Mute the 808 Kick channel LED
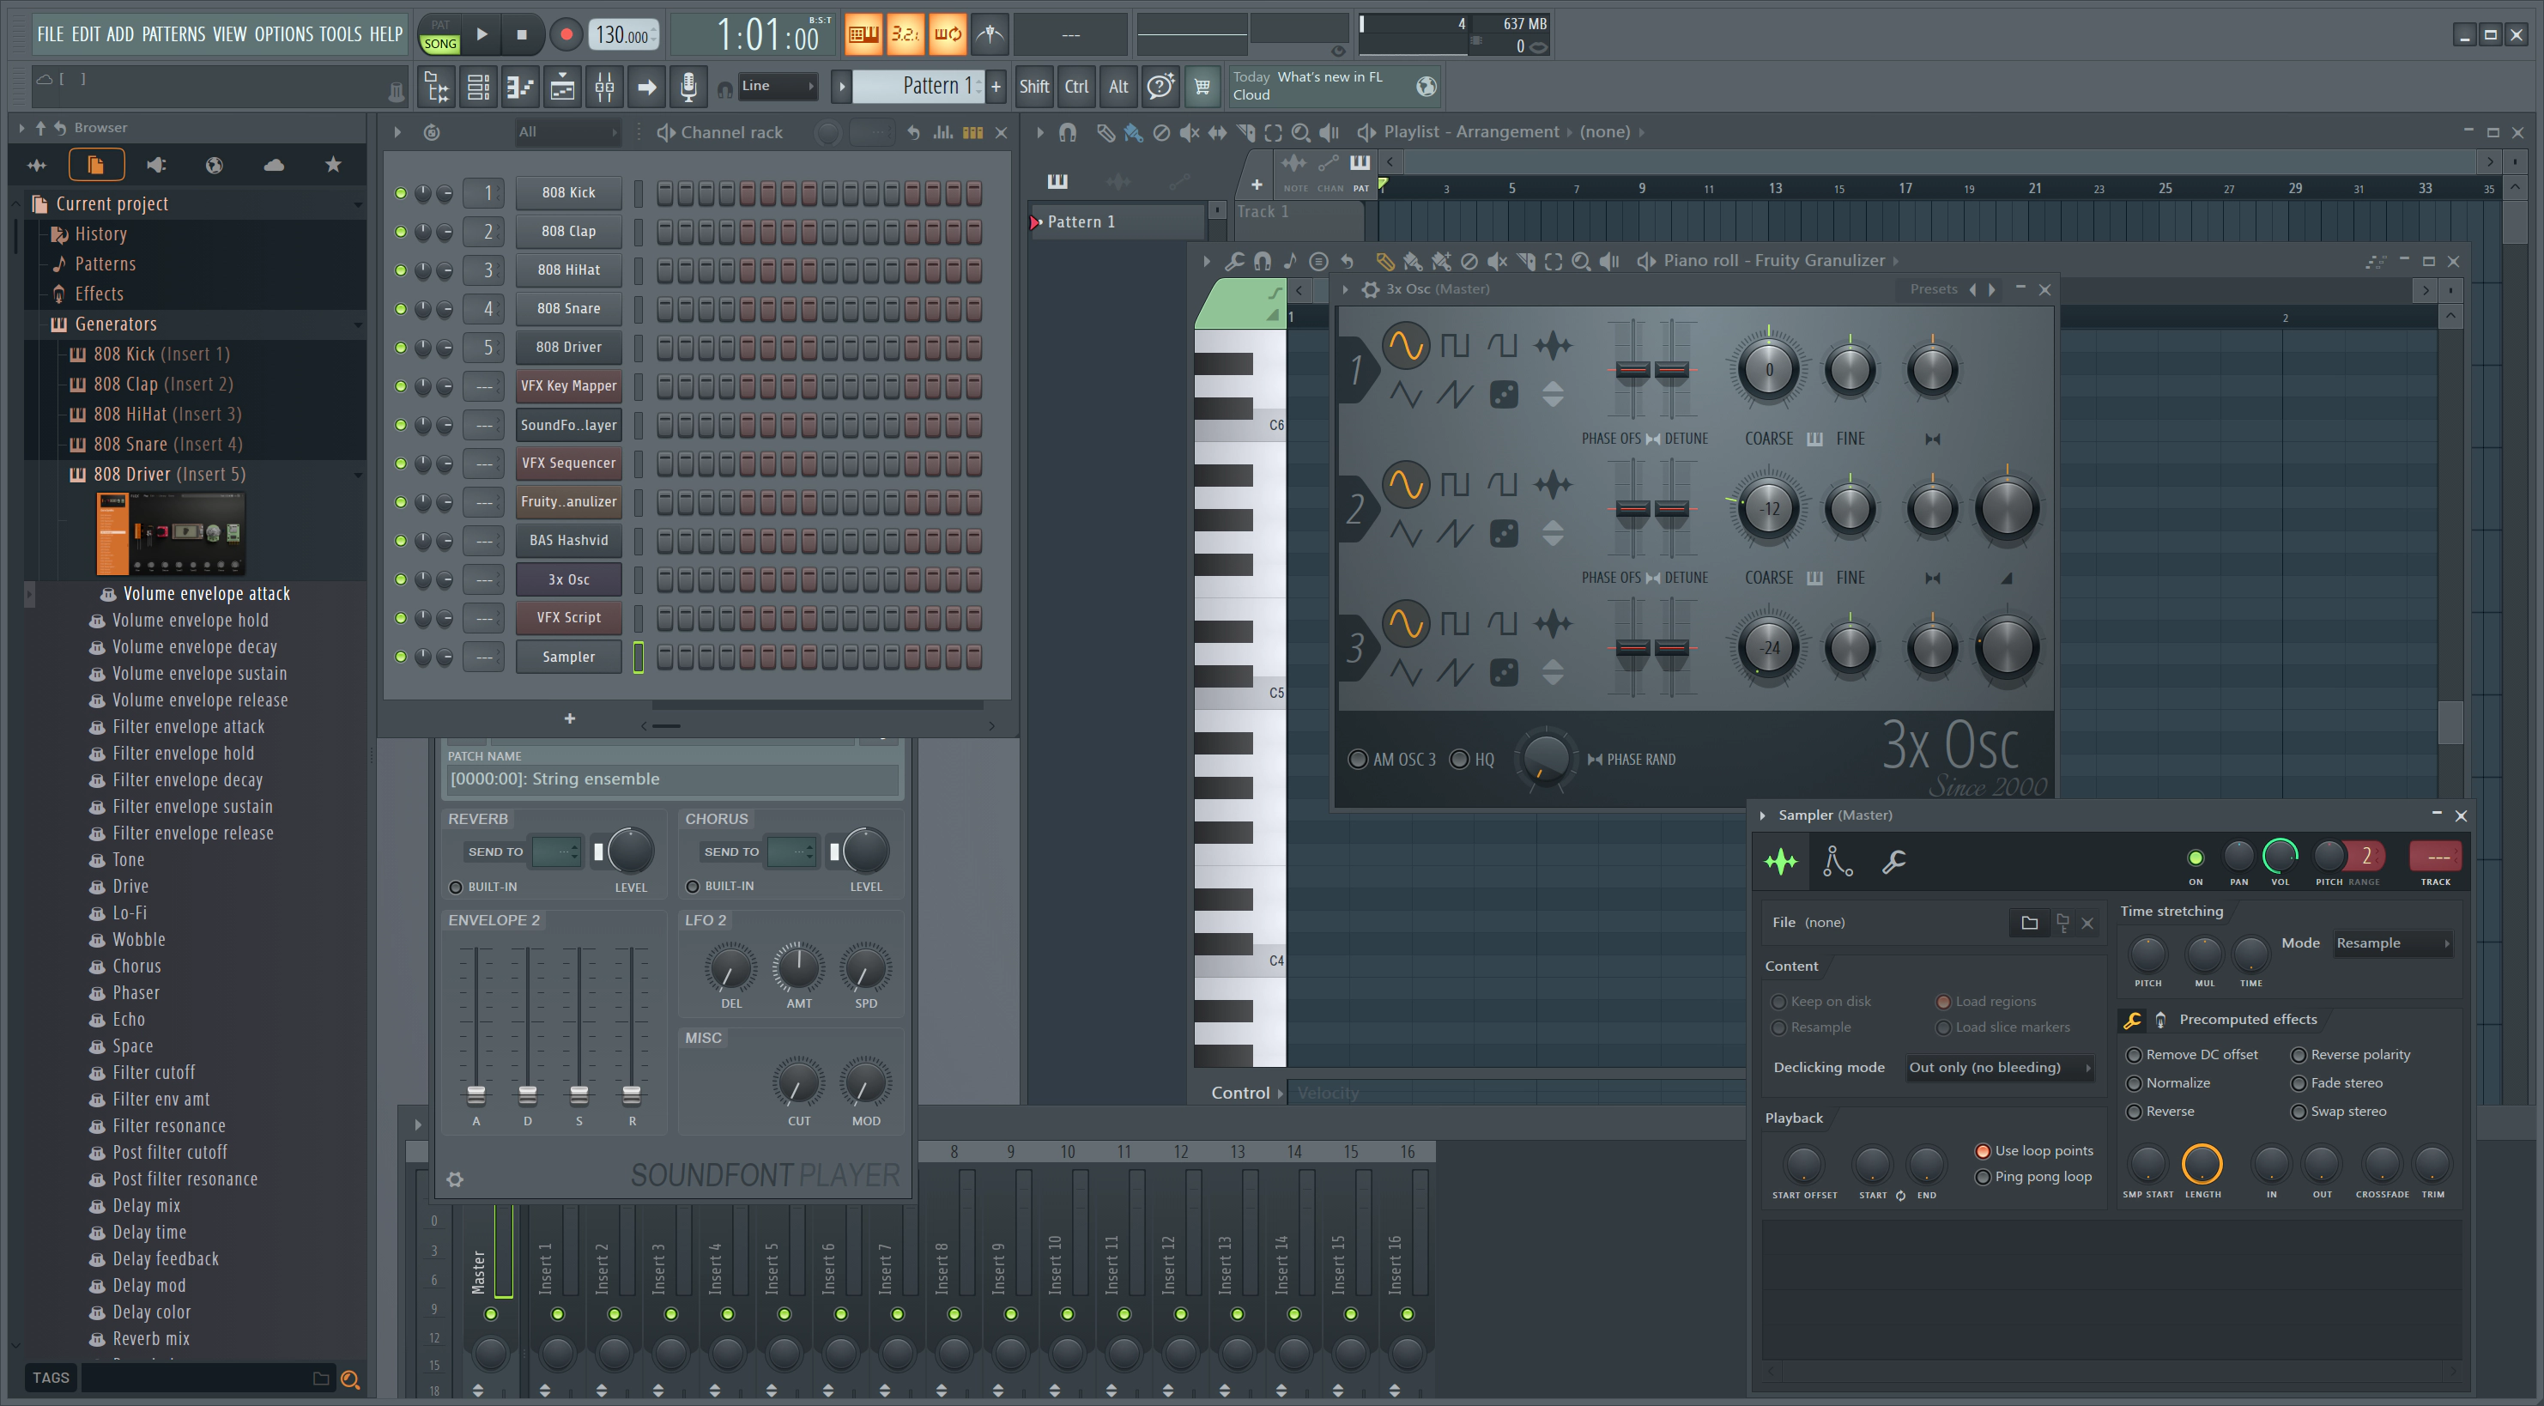 [x=400, y=192]
